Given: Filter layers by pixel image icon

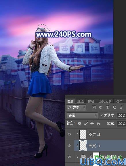Looking at the screenshot, I should coord(94,107).
